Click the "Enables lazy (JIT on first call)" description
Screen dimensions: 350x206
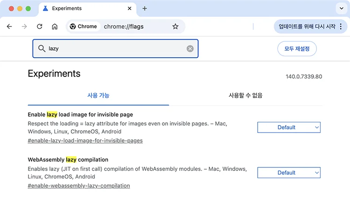(137, 173)
